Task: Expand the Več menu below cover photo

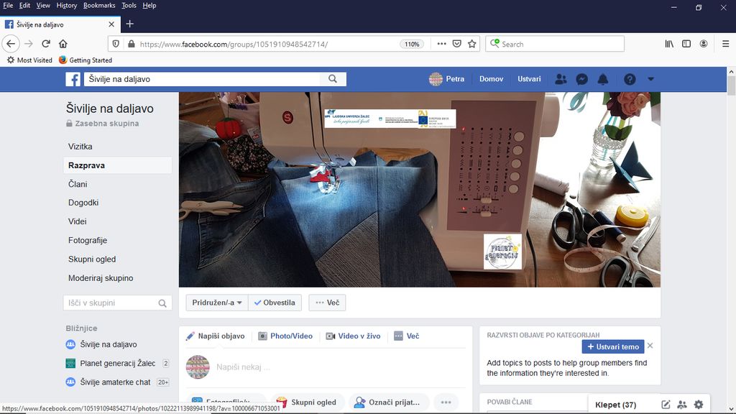Action: [x=327, y=303]
